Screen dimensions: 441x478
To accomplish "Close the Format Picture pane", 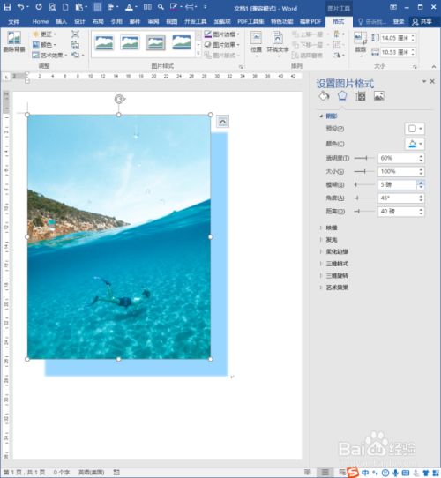I will coord(432,81).
